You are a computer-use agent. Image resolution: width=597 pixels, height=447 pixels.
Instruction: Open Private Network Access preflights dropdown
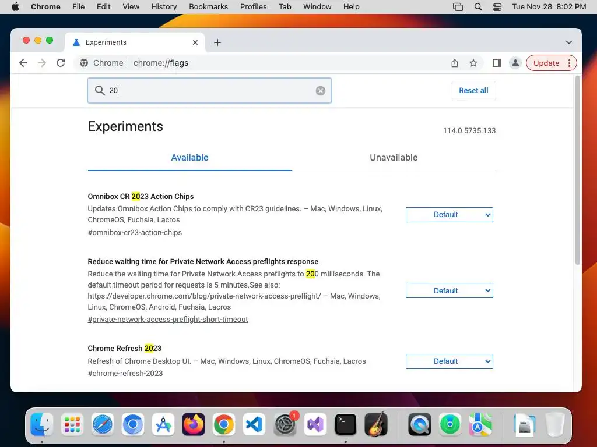pyautogui.click(x=449, y=291)
